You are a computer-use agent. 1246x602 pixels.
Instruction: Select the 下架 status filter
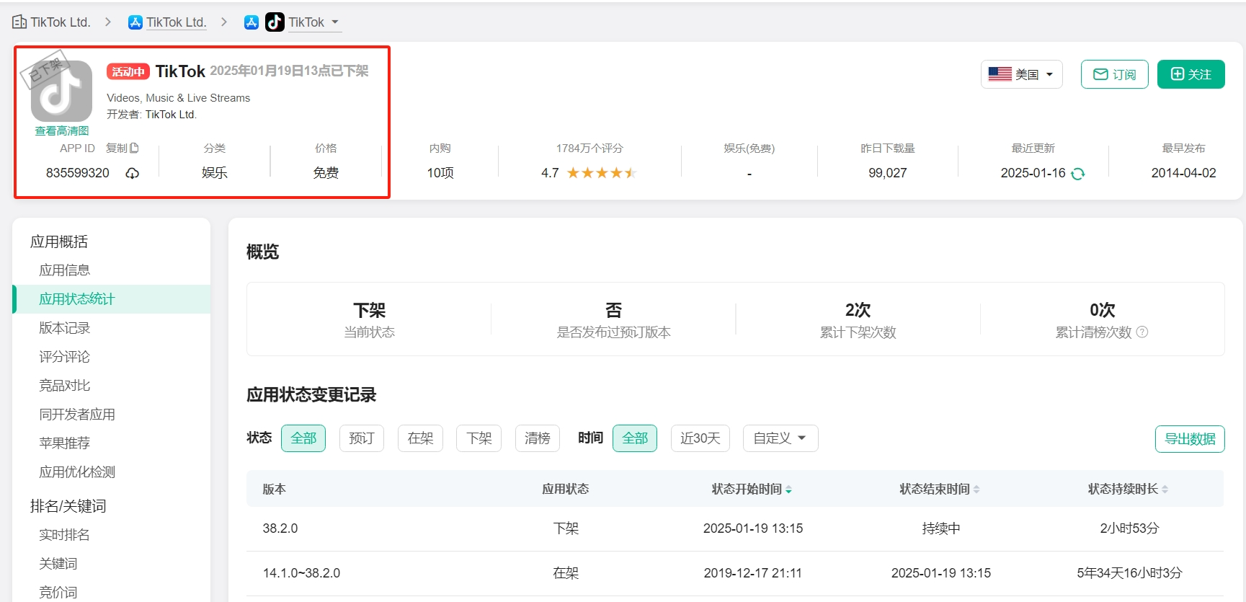click(x=479, y=438)
